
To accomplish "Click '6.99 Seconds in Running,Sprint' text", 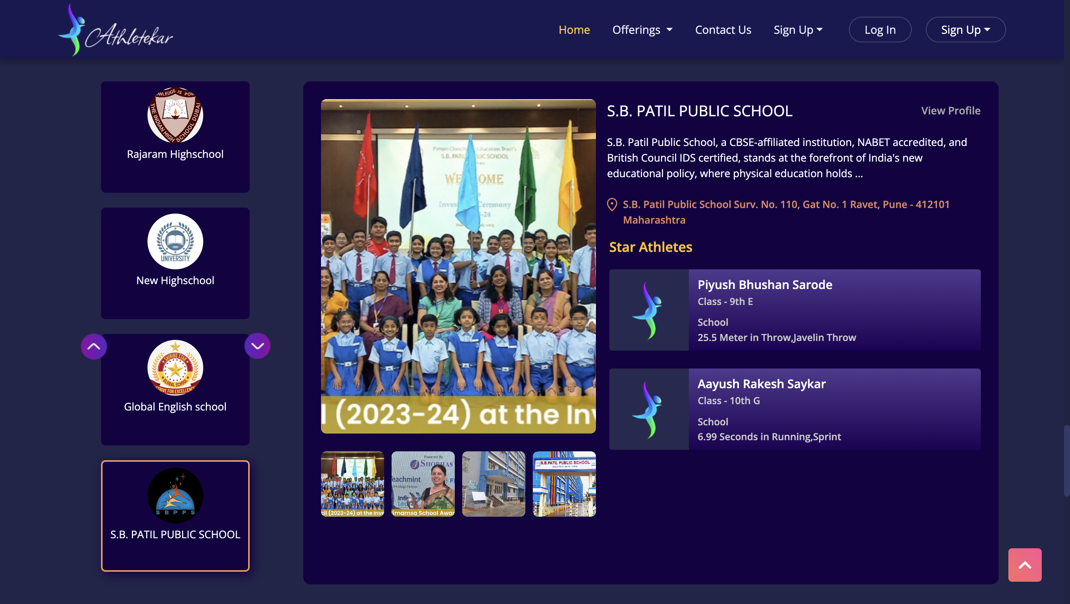I will (769, 436).
